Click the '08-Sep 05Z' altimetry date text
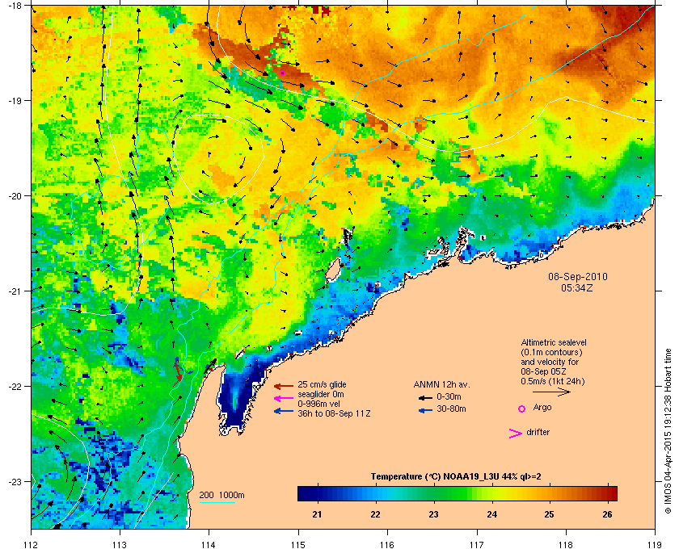The width and height of the screenshot is (679, 549). [544, 371]
